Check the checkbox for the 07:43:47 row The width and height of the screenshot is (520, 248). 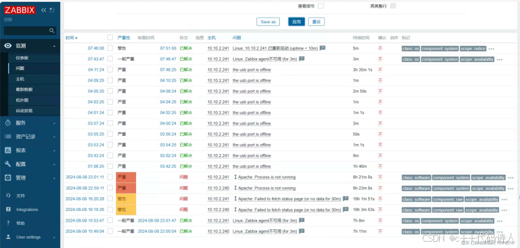click(x=110, y=59)
